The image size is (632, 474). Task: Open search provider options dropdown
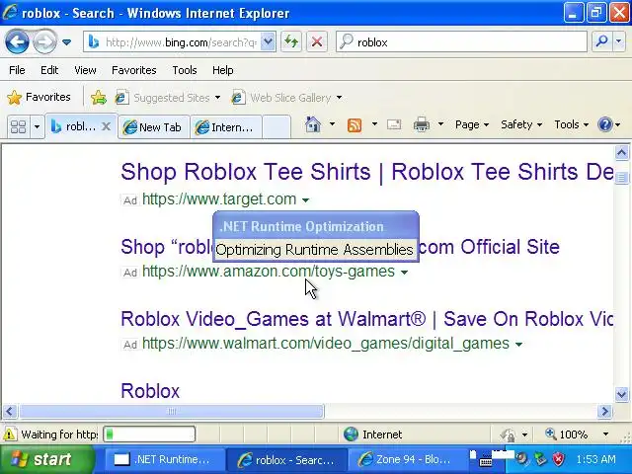[x=619, y=41]
